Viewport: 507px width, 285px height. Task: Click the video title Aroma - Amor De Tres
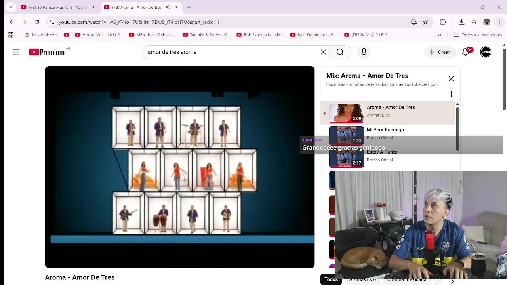coord(80,277)
